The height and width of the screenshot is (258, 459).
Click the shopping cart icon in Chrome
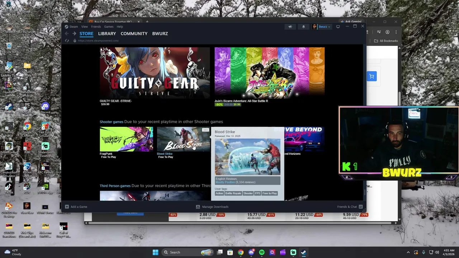(x=372, y=76)
